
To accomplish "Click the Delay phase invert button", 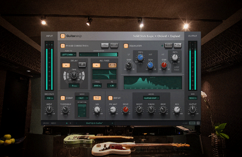I will coord(82,65).
